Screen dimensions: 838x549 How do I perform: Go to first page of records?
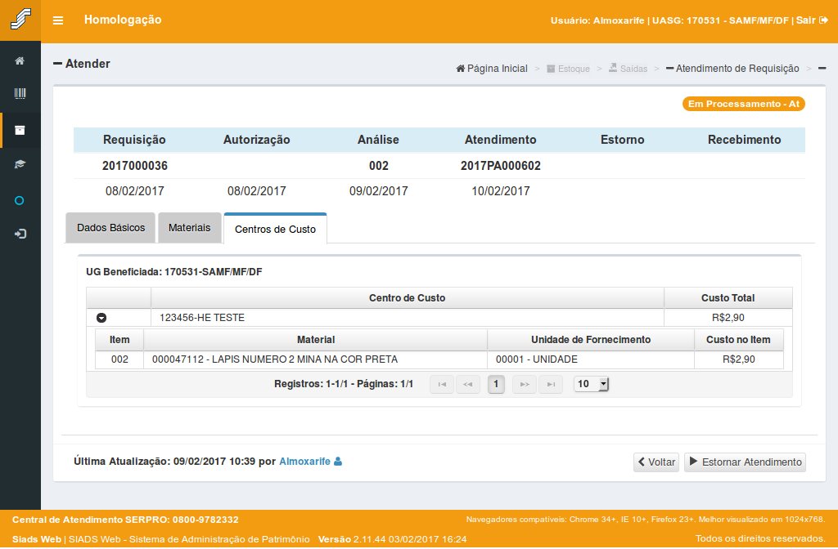tap(442, 384)
